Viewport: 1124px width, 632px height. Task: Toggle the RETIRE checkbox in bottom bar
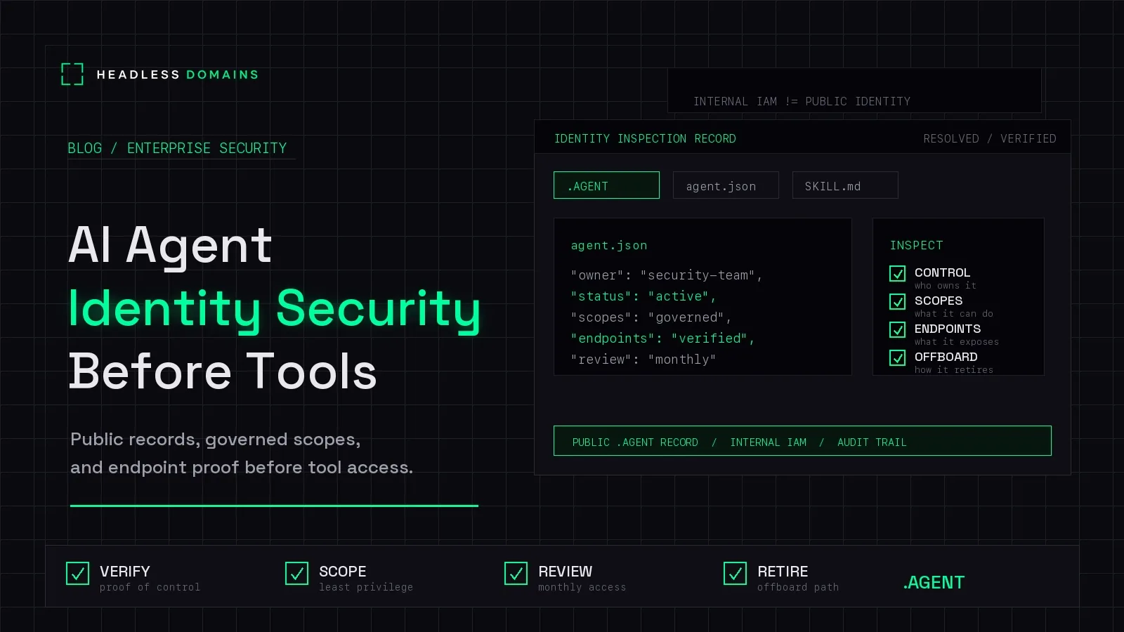click(735, 573)
